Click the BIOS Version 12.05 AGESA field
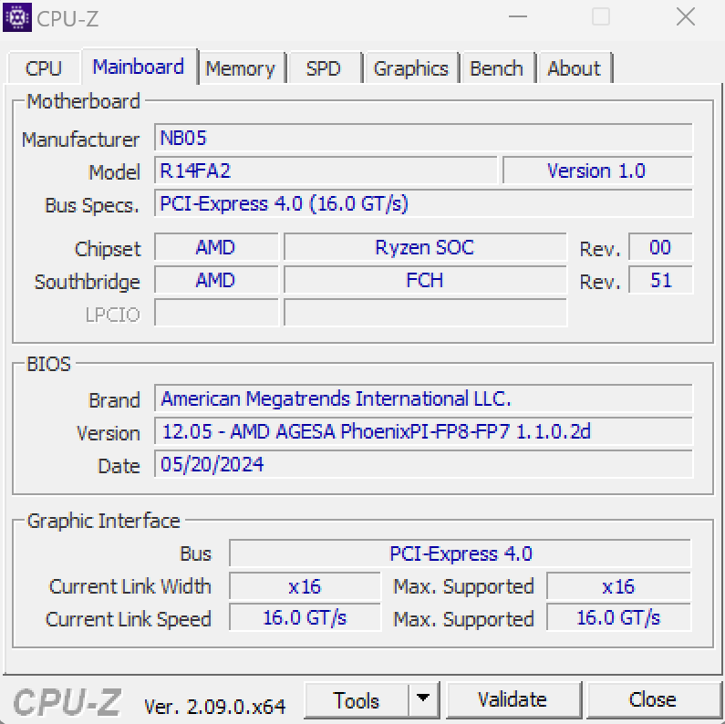 click(423, 431)
